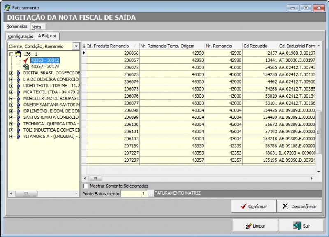Enable Mostrar Somente Selecionados checkbox
Viewport: 329px width, 237px height.
click(x=86, y=186)
